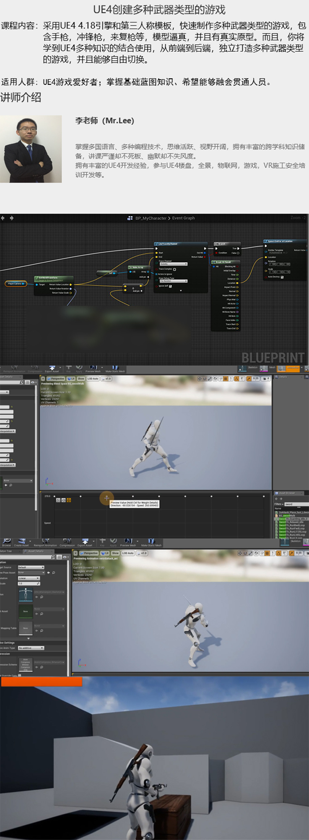Click Preview Mesh in animation editor toolbar
Image resolution: width=309 pixels, height=840 pixels.
coord(128,543)
